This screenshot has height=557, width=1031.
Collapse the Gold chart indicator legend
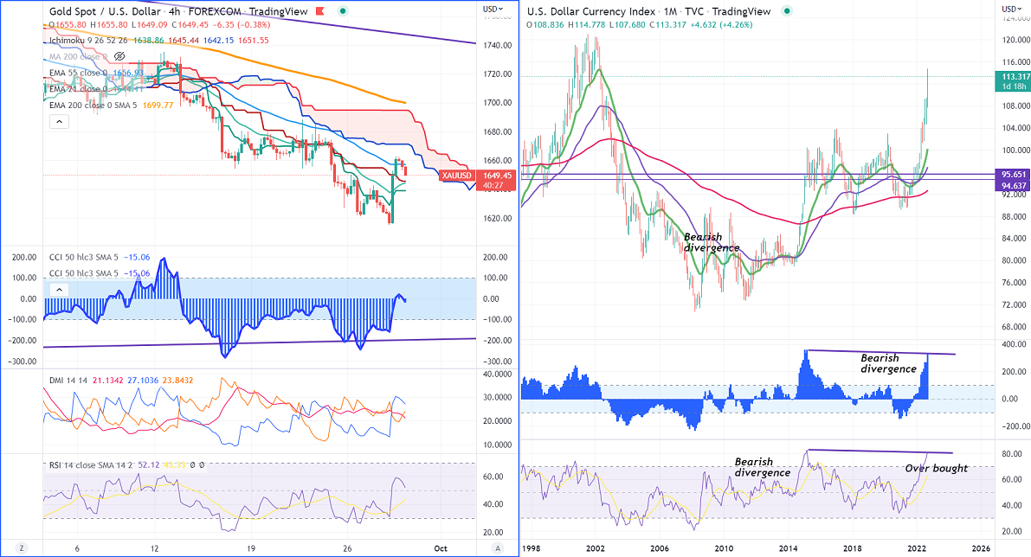point(59,121)
